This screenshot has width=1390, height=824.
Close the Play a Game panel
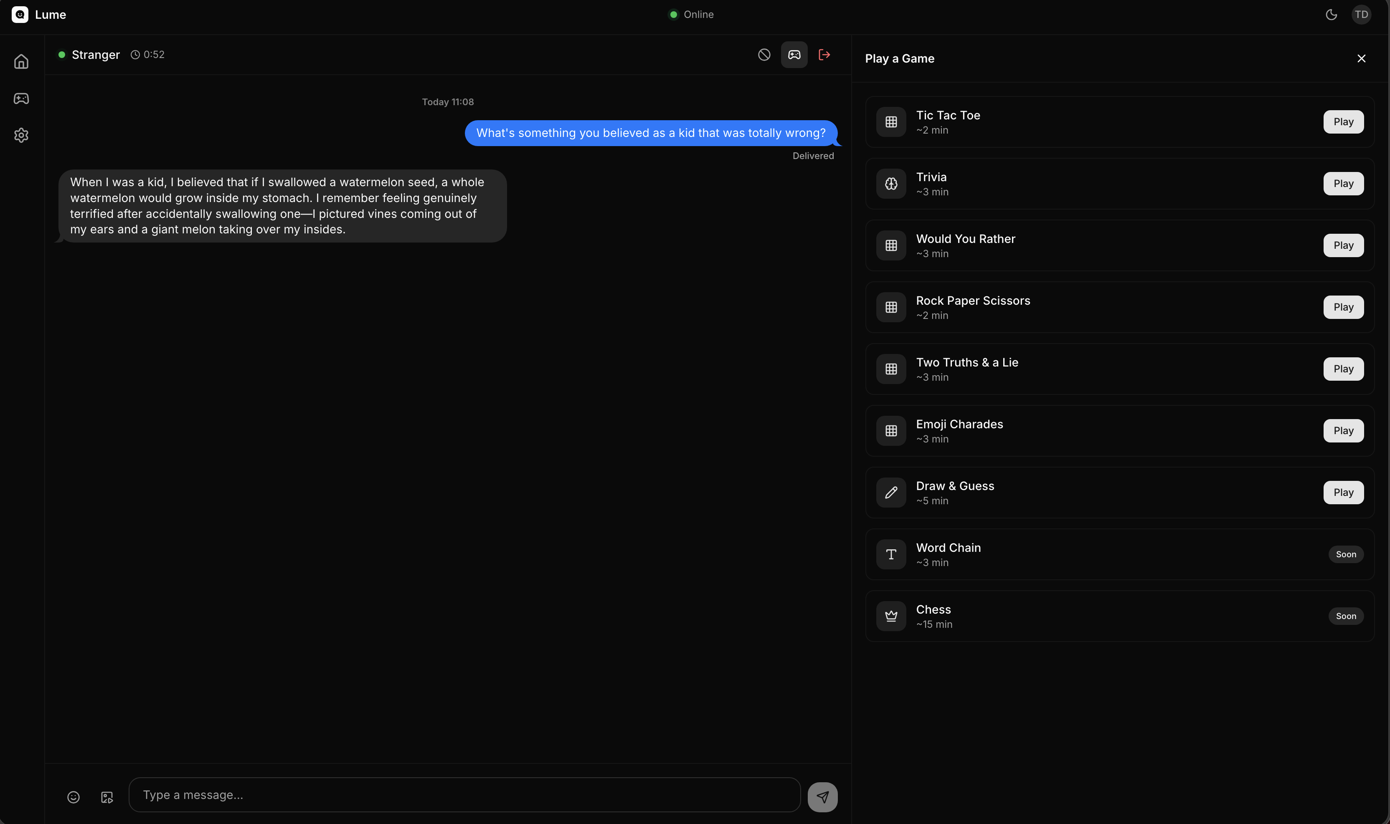pos(1361,58)
